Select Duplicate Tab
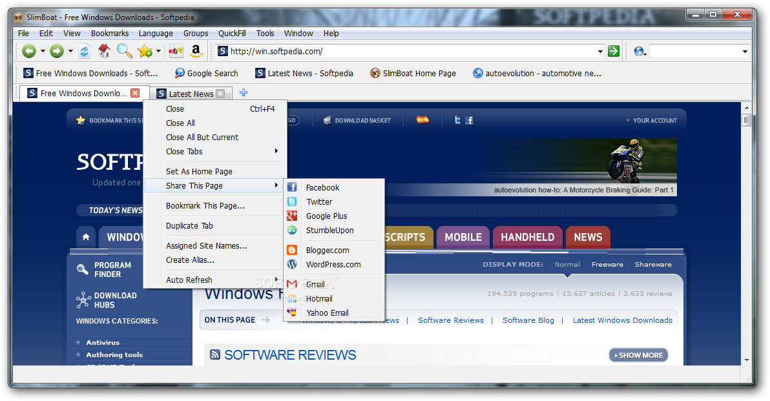This screenshot has width=770, height=401. coord(215,226)
